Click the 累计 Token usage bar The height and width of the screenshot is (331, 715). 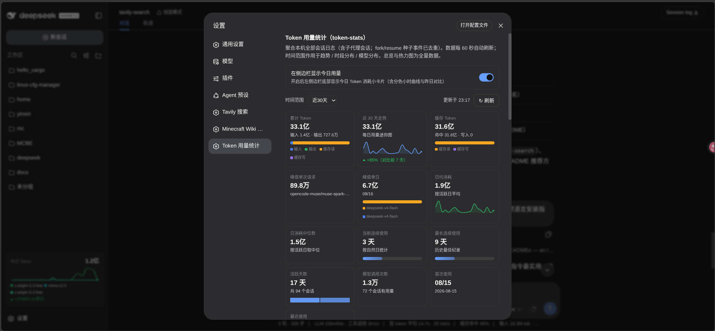(x=320, y=143)
